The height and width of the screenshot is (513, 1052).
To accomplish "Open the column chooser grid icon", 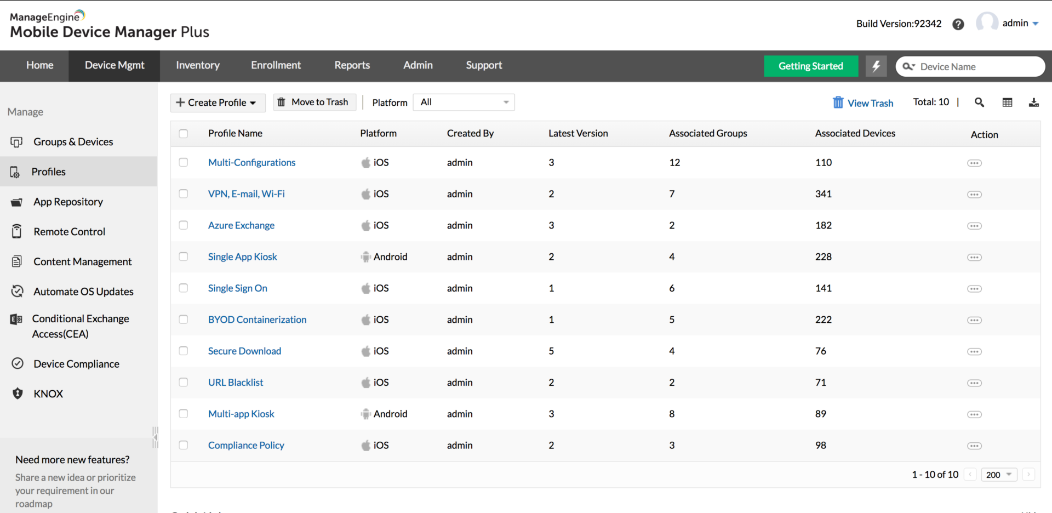I will [x=1007, y=102].
